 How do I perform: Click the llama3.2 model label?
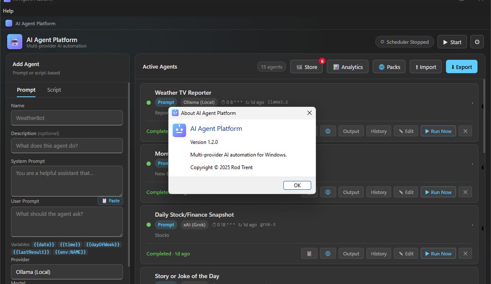point(278,102)
